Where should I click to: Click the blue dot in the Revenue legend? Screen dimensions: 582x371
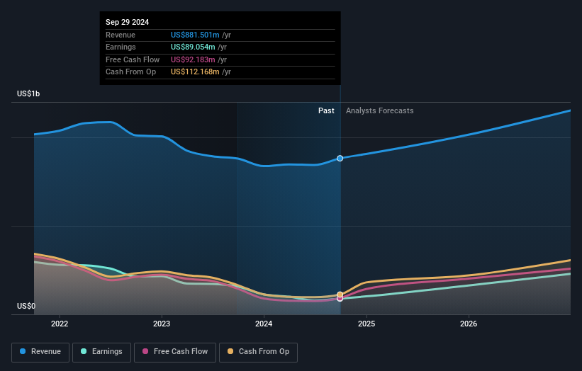[23, 351]
